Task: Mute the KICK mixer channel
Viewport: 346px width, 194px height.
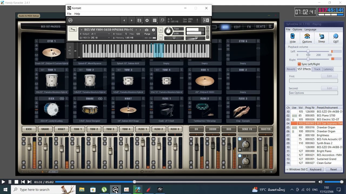Action: point(24,139)
